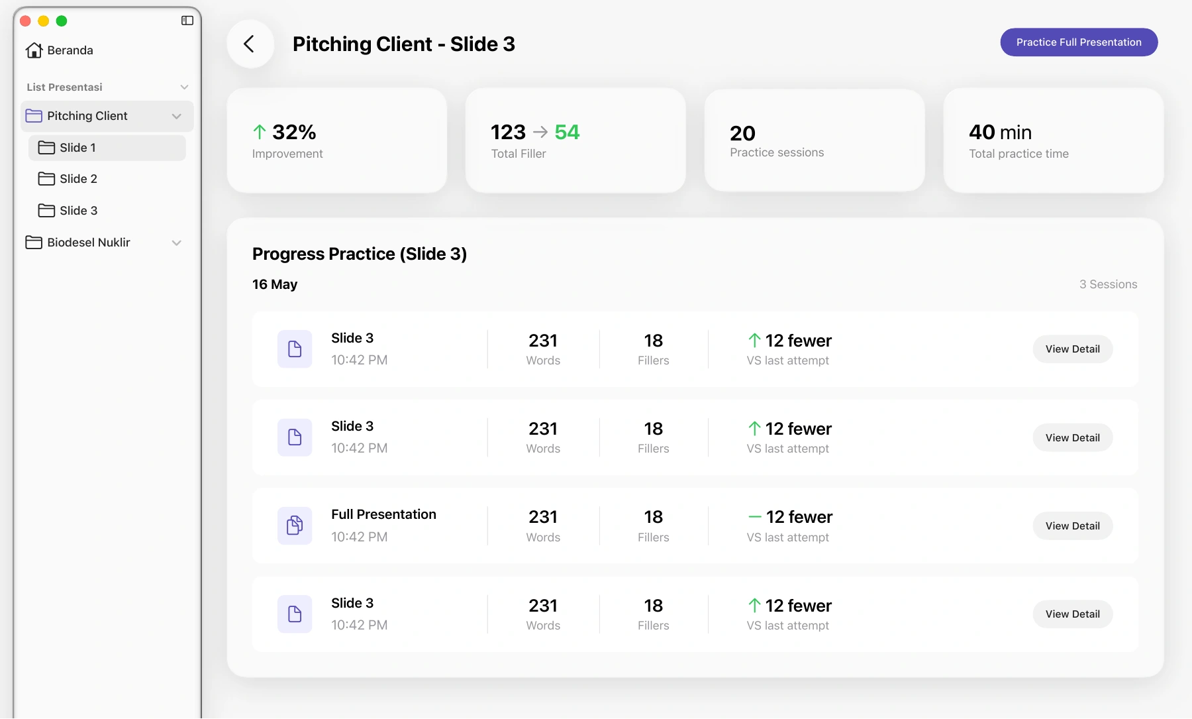Click the back arrow button
The width and height of the screenshot is (1192, 719).
point(250,44)
